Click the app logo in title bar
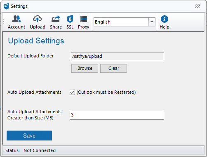This screenshot has width=207, height=157. (x=7, y=6)
